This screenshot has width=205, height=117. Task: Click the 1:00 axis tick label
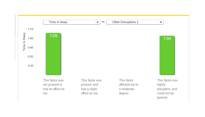point(30,38)
